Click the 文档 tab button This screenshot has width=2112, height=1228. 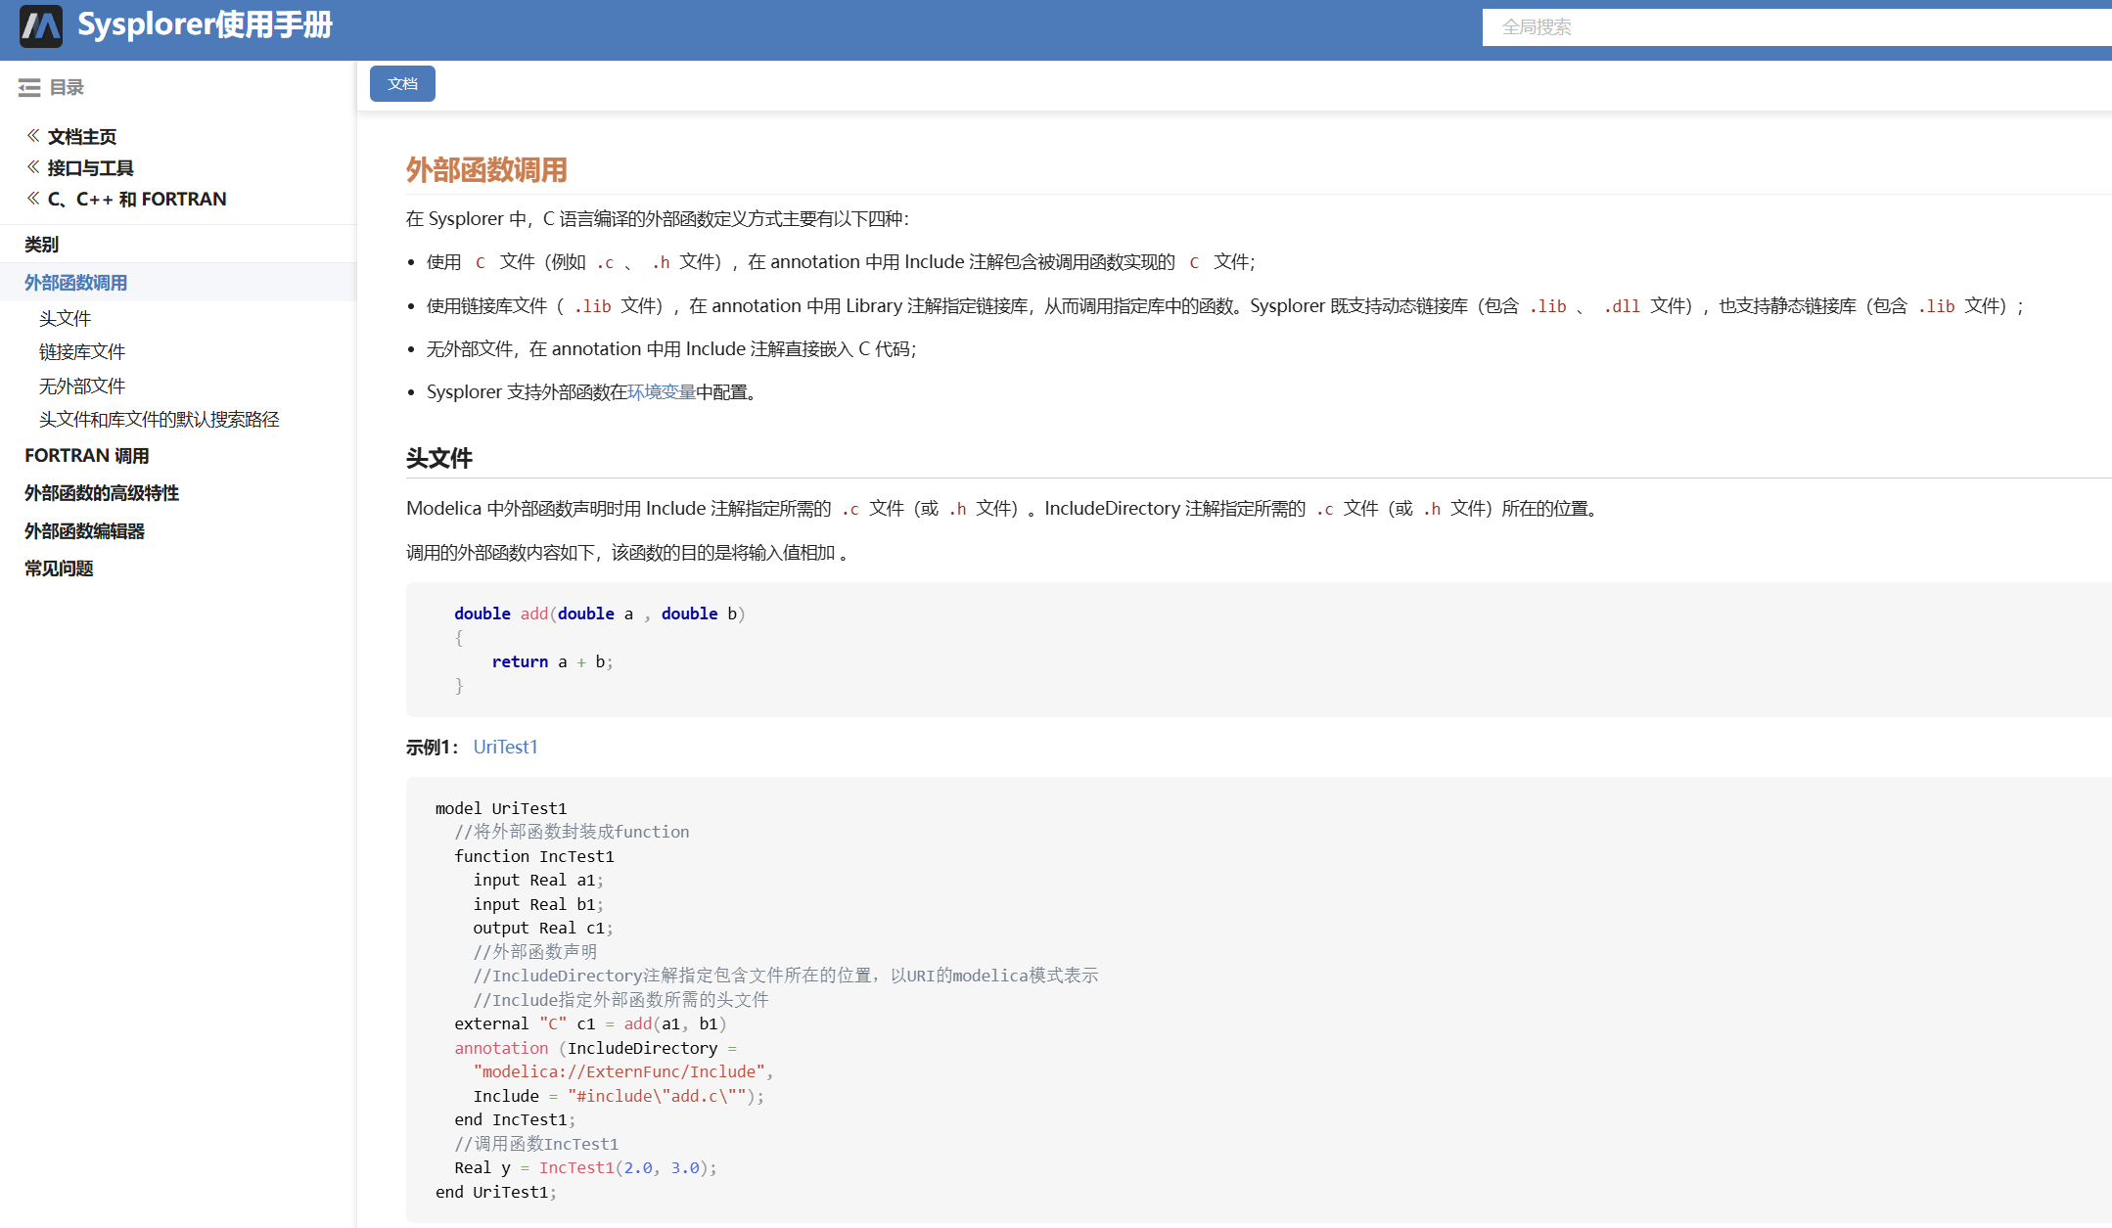(402, 84)
